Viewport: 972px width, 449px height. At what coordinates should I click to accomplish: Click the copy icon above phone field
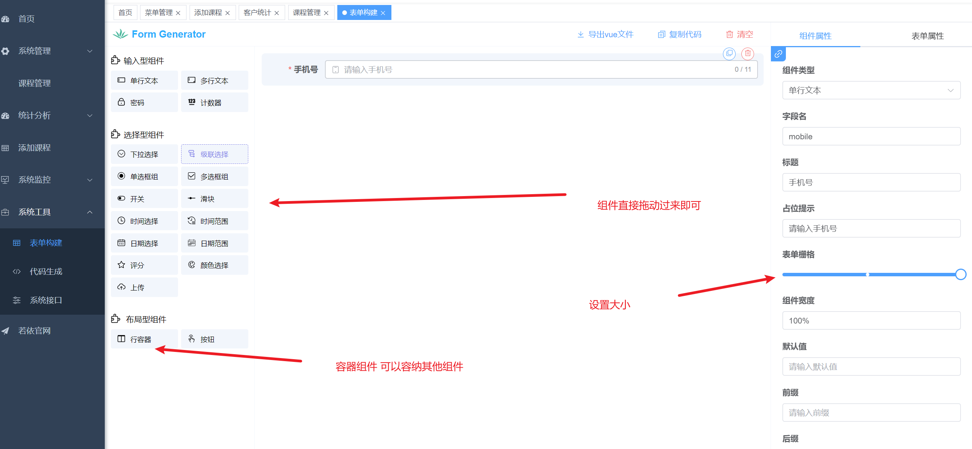[x=729, y=53]
